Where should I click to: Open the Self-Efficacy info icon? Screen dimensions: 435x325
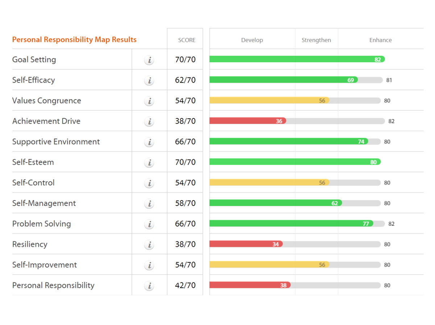click(x=149, y=80)
